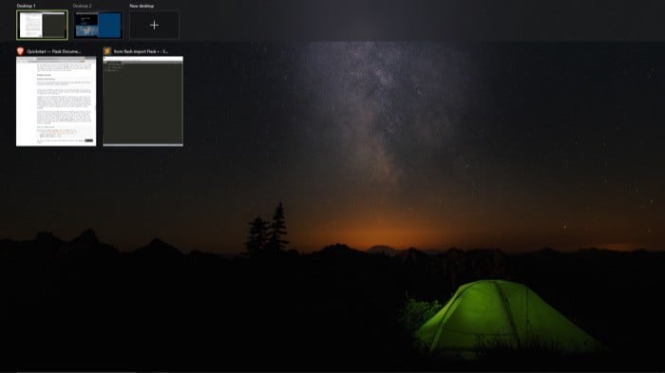Switch to the Desktop 1 thumbnail
The image size is (665, 373).
click(42, 25)
